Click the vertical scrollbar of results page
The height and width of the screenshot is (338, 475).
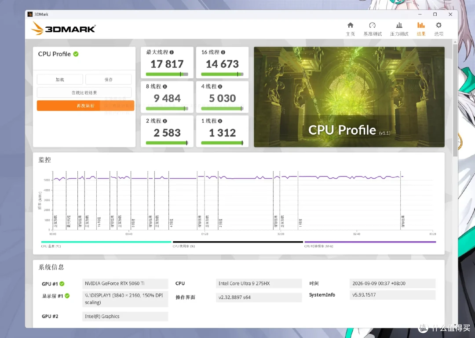pos(455,100)
